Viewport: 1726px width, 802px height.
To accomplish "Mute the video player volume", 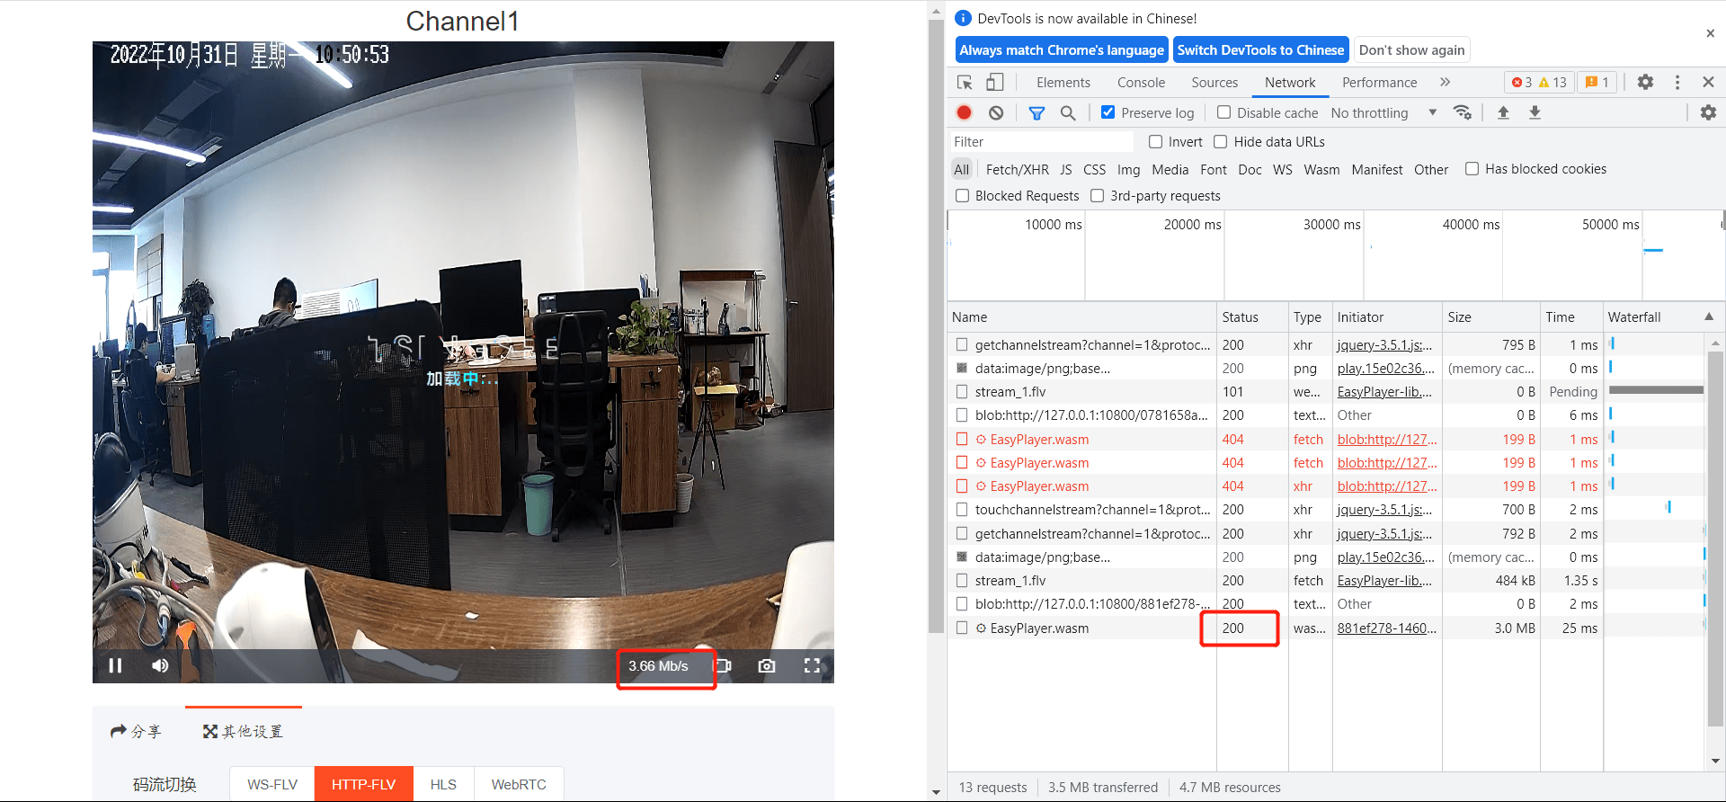I will pos(160,665).
